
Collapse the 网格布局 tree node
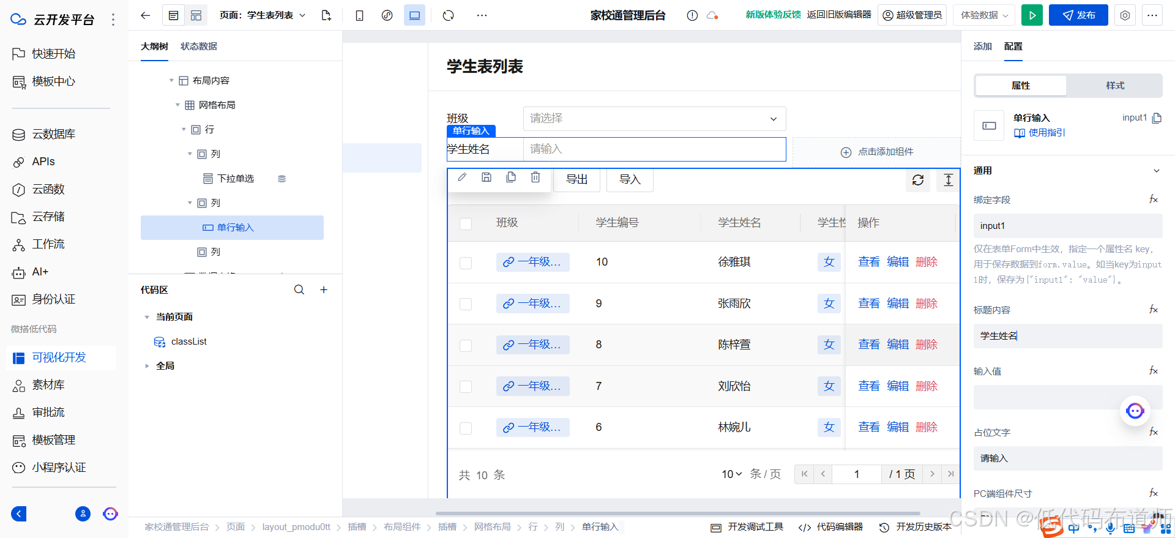coord(178,105)
